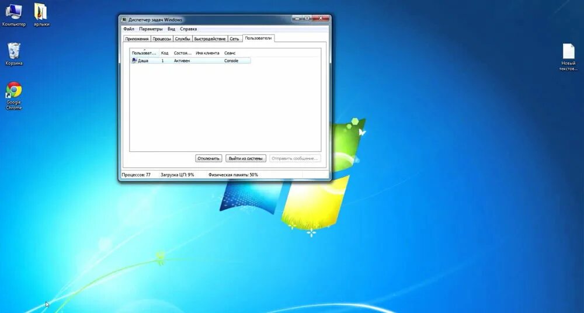Viewport: 584px width, 313px height.
Task: Click the user icon beside Даша
Action: (x=134, y=60)
